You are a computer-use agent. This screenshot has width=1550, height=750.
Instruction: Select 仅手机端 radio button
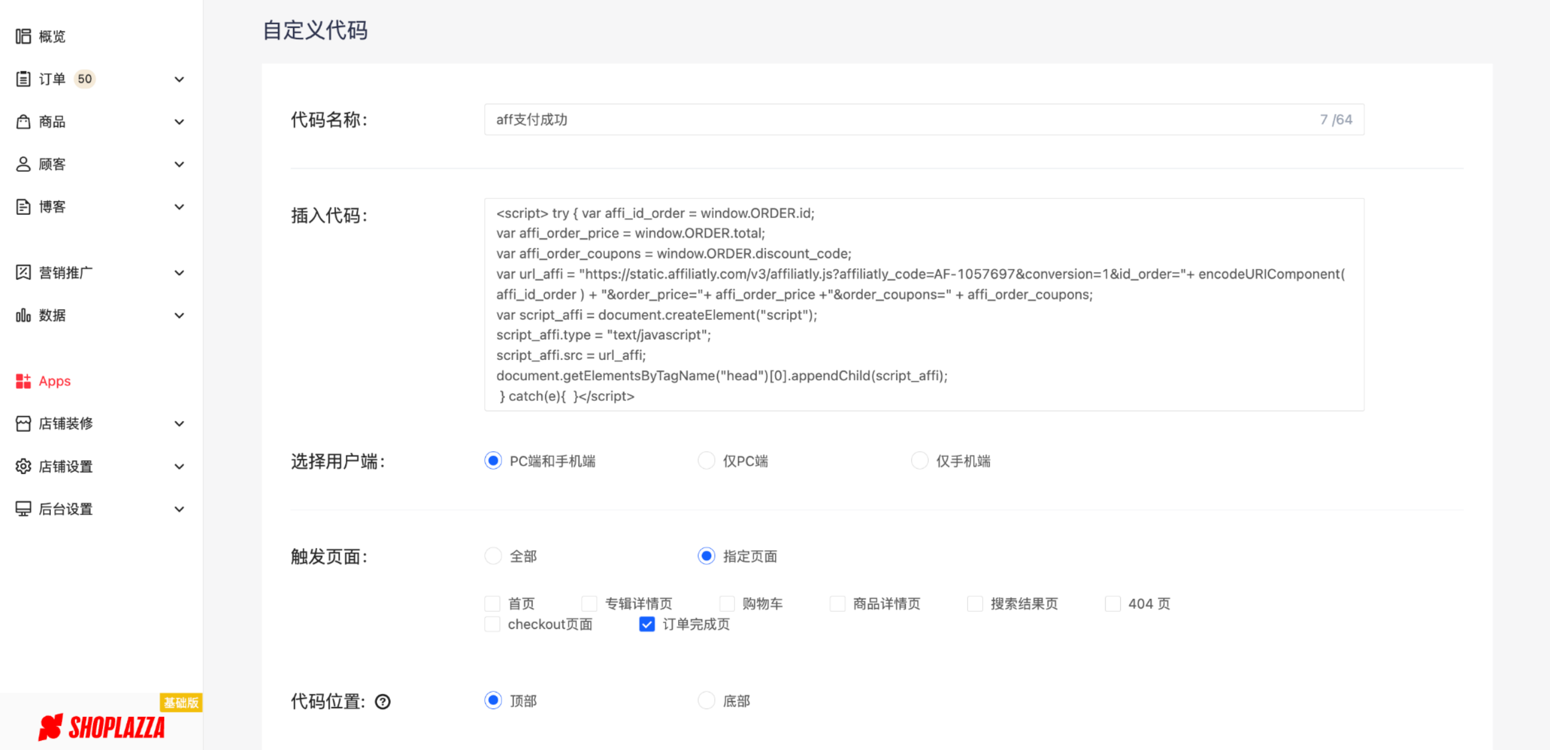(x=920, y=461)
